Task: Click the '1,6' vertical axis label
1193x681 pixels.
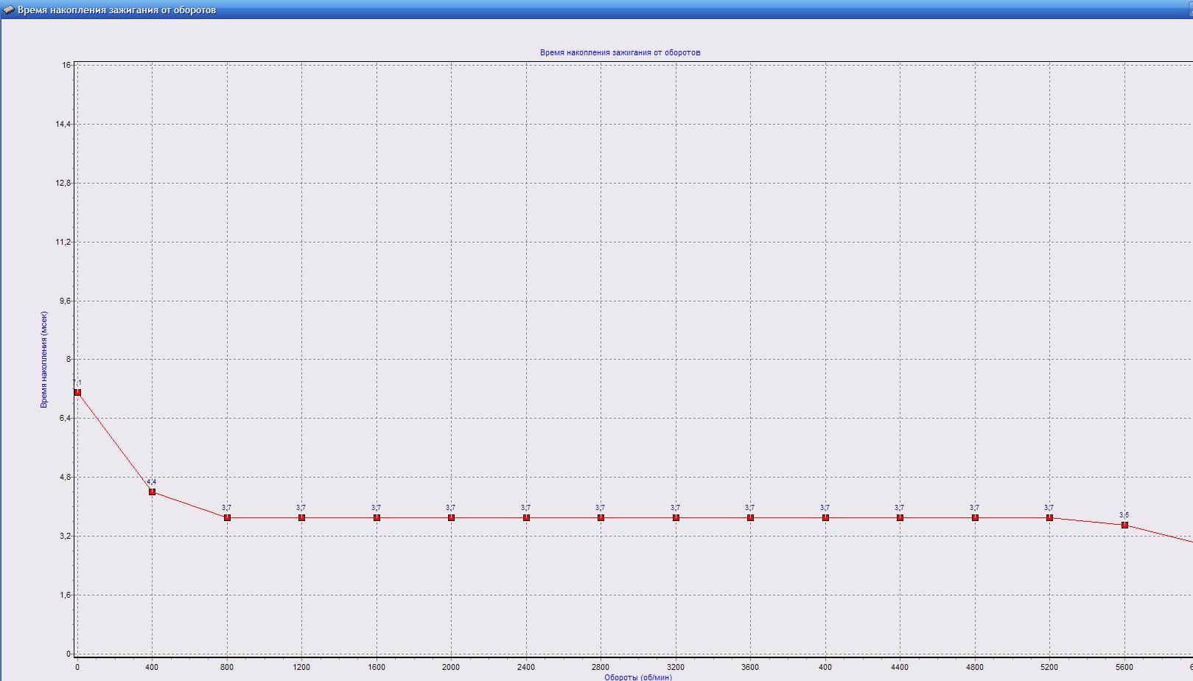Action: (65, 596)
